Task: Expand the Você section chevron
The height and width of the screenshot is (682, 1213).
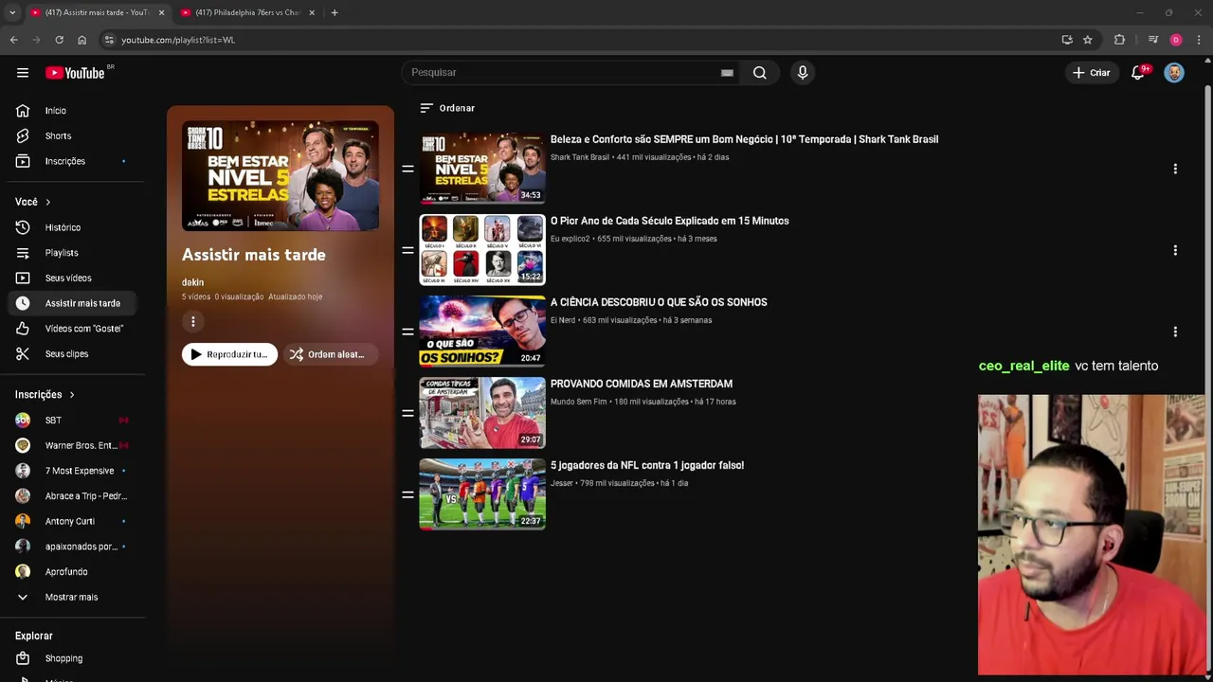Action: [47, 202]
